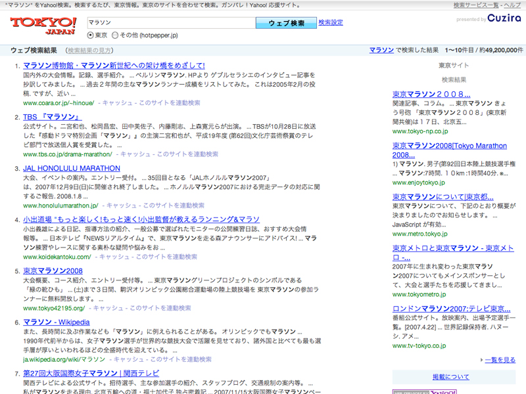This screenshot has height=394, width=526.
Task: Click the TOKYO! JAPAN logo
Action: tap(43, 25)
